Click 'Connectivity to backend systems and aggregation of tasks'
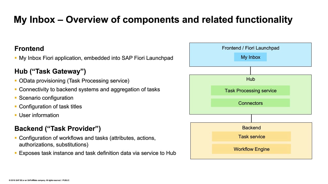Screen dimensions: 328x184 [x=89, y=89]
